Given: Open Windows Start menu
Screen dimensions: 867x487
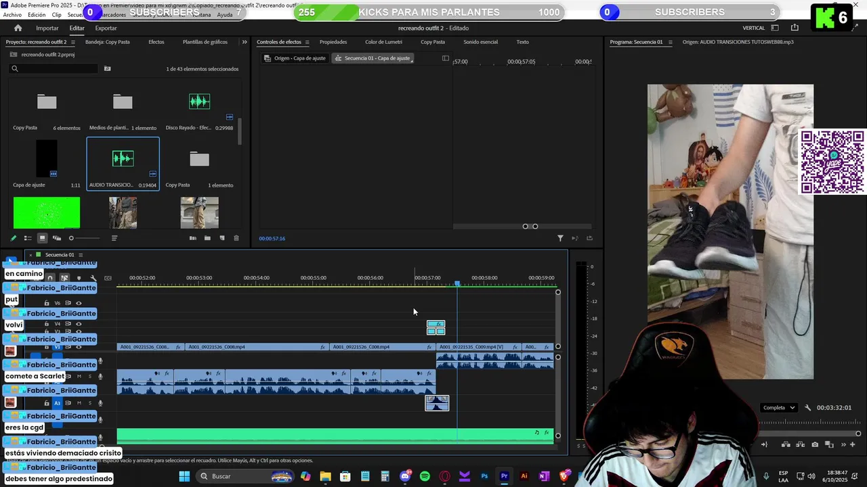Looking at the screenshot, I should click(184, 476).
